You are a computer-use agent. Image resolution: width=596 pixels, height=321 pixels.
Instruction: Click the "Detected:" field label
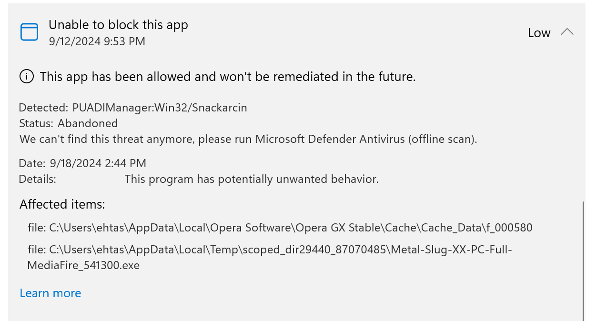(44, 108)
